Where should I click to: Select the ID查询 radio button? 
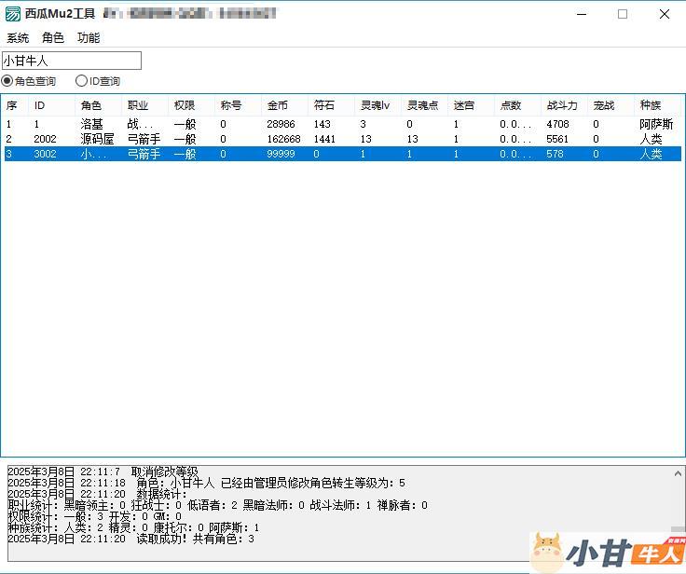81,82
